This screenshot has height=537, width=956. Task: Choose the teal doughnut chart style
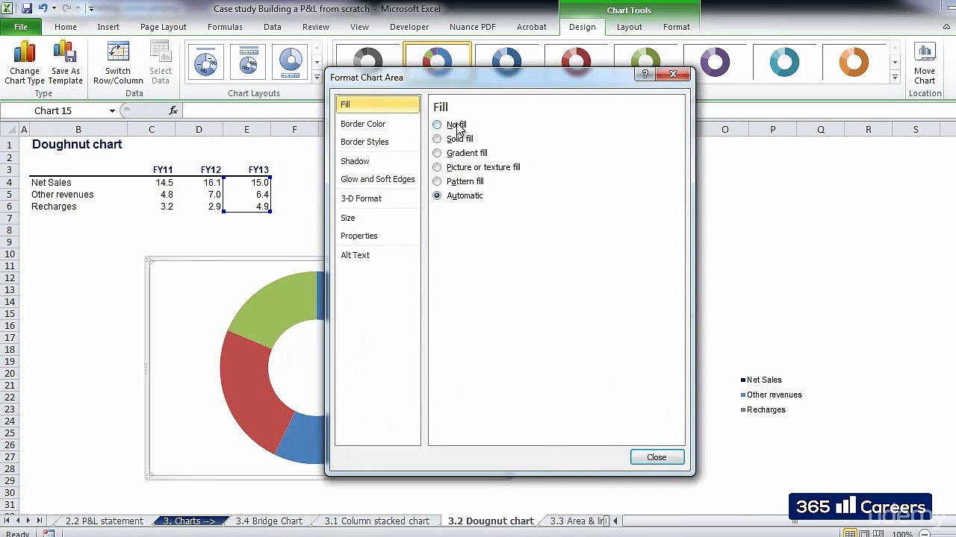click(x=784, y=61)
